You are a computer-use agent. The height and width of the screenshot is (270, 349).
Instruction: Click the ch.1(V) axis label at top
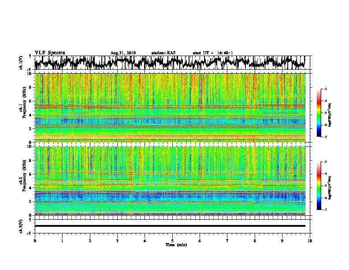click(21, 63)
